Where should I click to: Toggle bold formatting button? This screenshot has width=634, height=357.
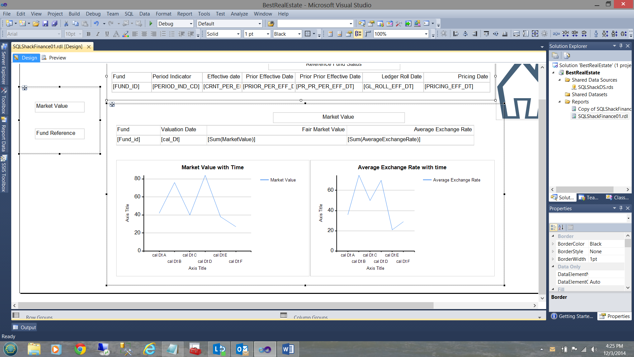pos(88,34)
